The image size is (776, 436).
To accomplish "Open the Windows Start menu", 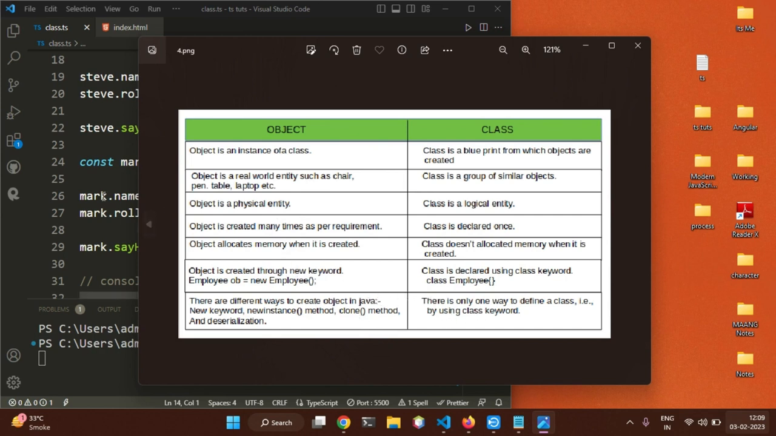I will 233,423.
